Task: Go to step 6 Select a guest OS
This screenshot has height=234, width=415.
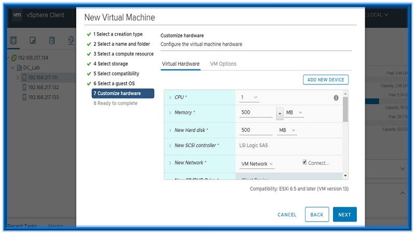Action: (x=114, y=83)
